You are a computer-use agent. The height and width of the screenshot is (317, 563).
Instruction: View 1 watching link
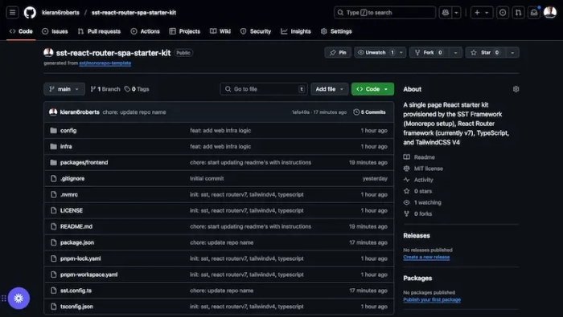422,203
